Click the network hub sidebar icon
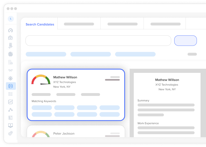Screen dimensions: 206x147 point(10,78)
